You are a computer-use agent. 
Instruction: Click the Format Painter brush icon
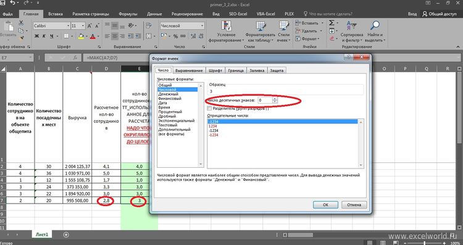click(21, 38)
